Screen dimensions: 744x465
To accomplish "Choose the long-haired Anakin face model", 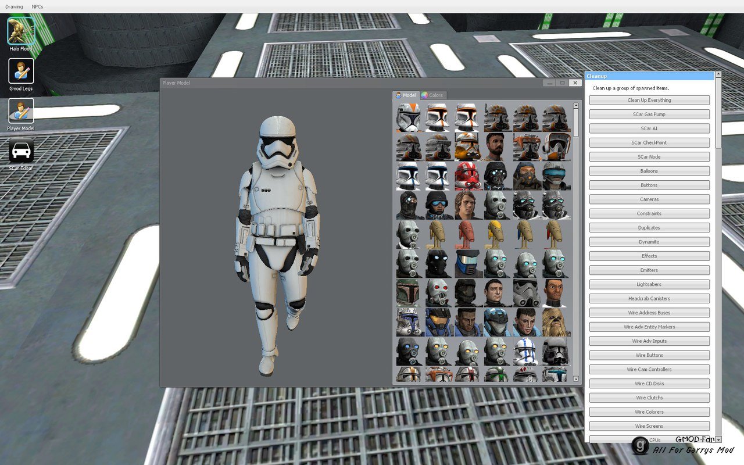I will click(x=469, y=205).
